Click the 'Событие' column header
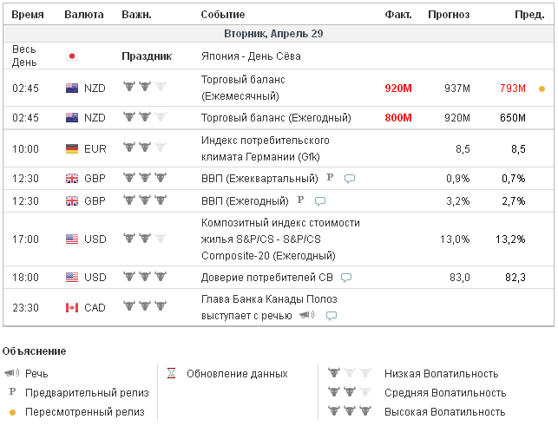The image size is (558, 426). (x=223, y=15)
